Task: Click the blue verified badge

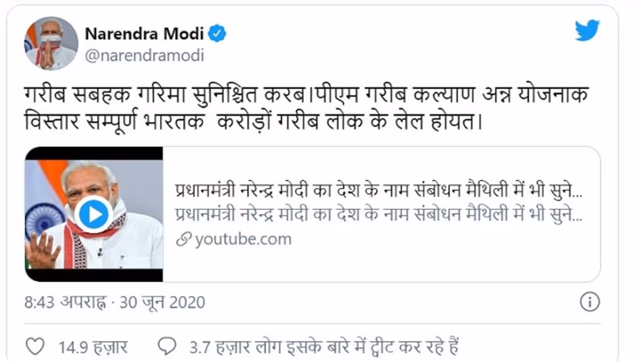Action: pos(217,33)
